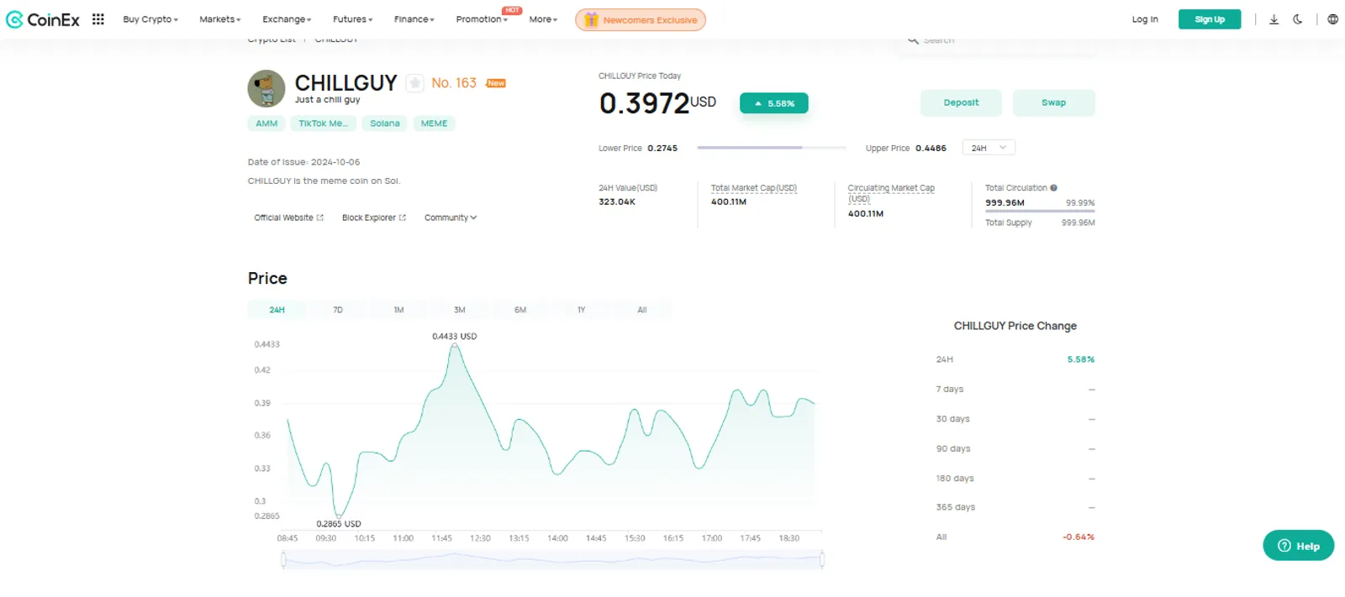
Task: Click the New badge next to rank
Action: 496,83
